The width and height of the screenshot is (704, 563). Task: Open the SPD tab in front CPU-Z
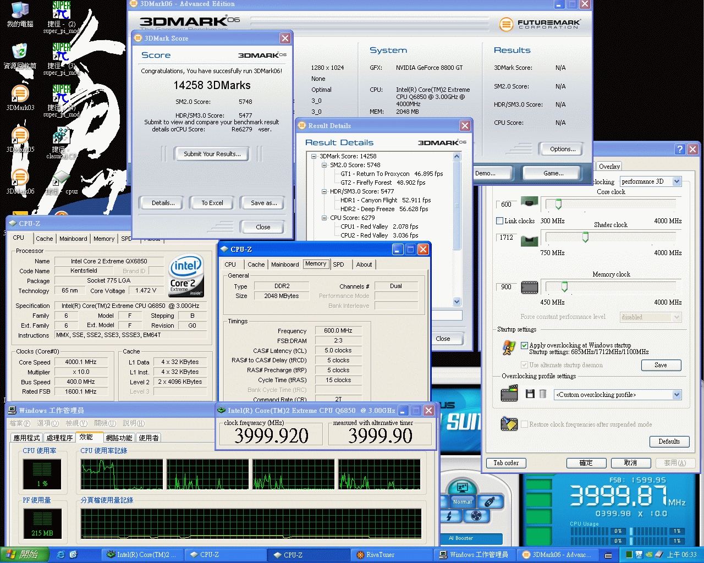338,264
